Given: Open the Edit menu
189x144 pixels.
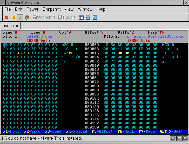Looking at the screenshot, I should pos(19,9).
